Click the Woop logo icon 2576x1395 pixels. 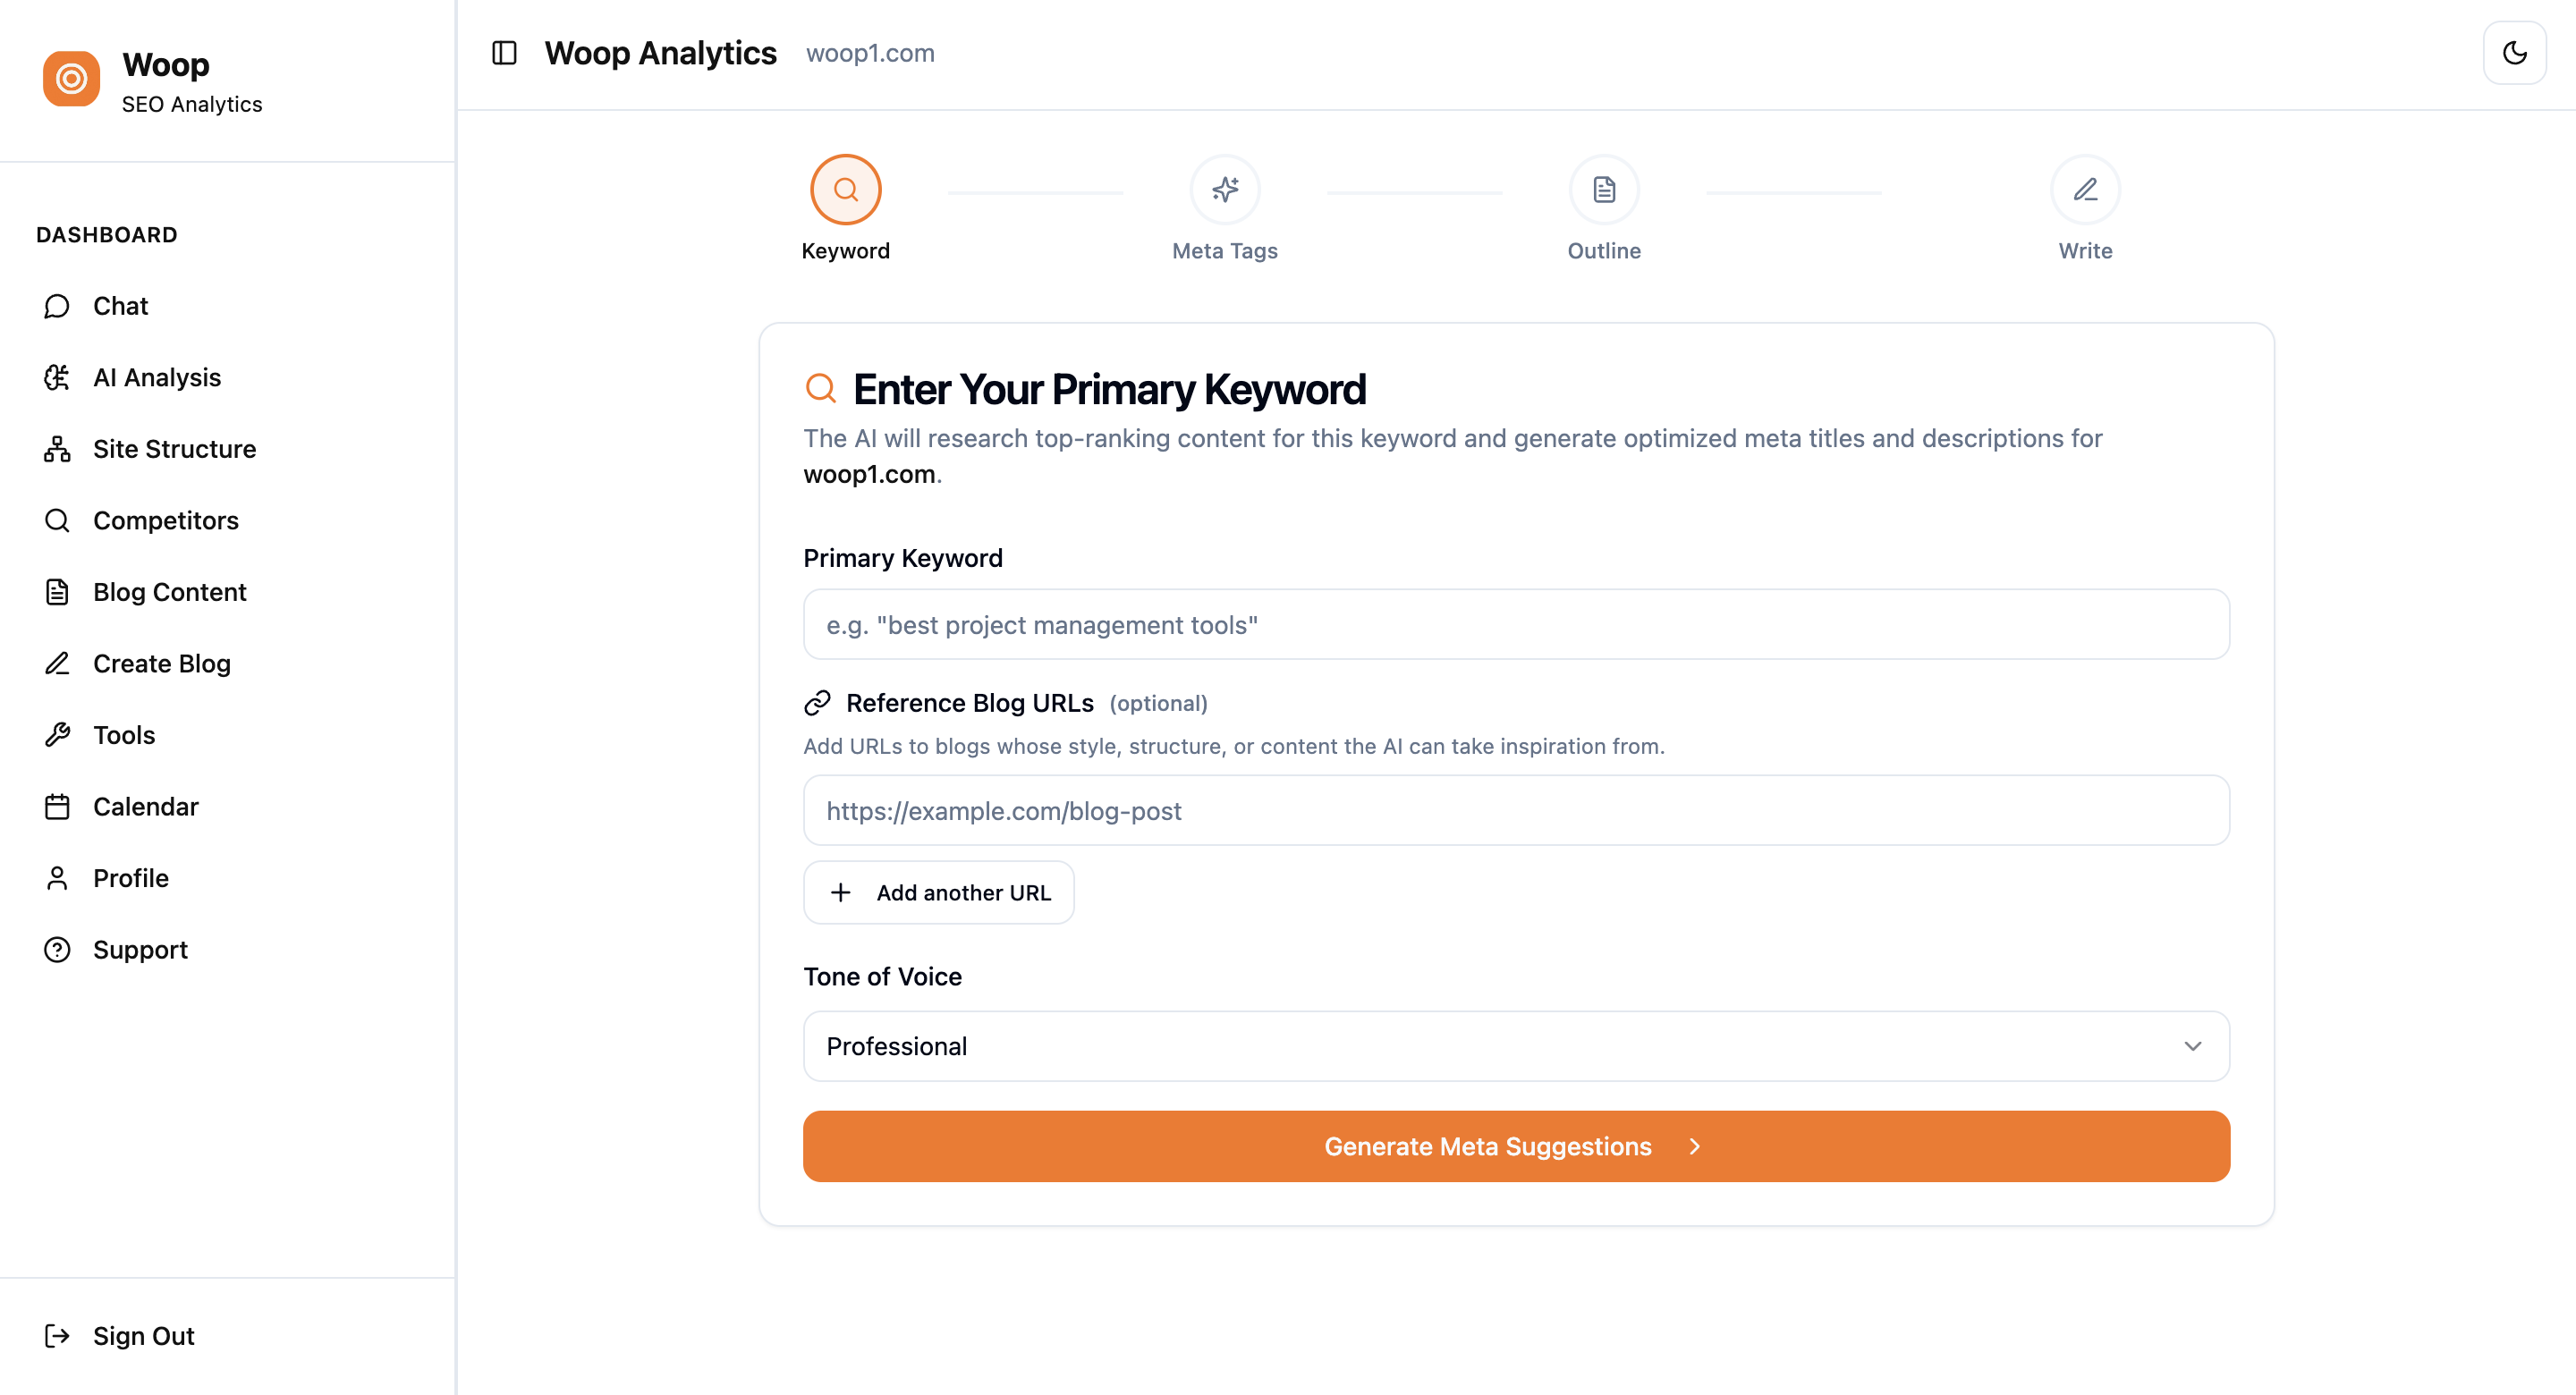(x=70, y=78)
